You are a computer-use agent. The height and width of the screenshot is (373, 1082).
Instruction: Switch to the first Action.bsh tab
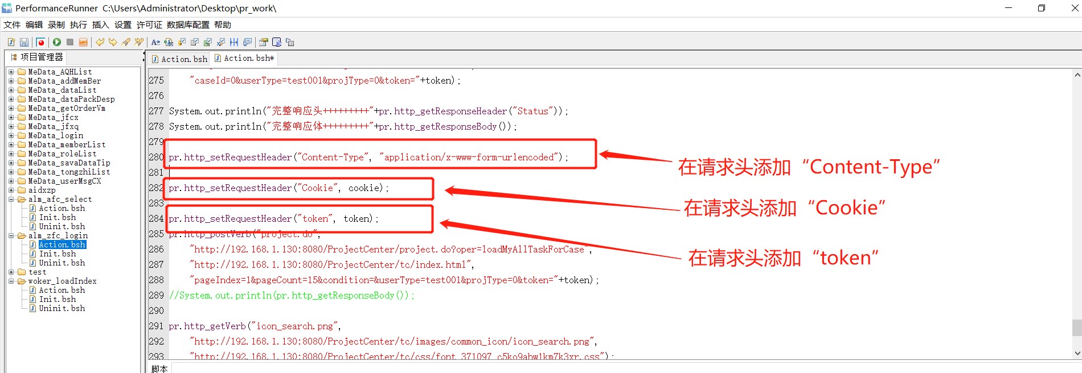coord(179,59)
